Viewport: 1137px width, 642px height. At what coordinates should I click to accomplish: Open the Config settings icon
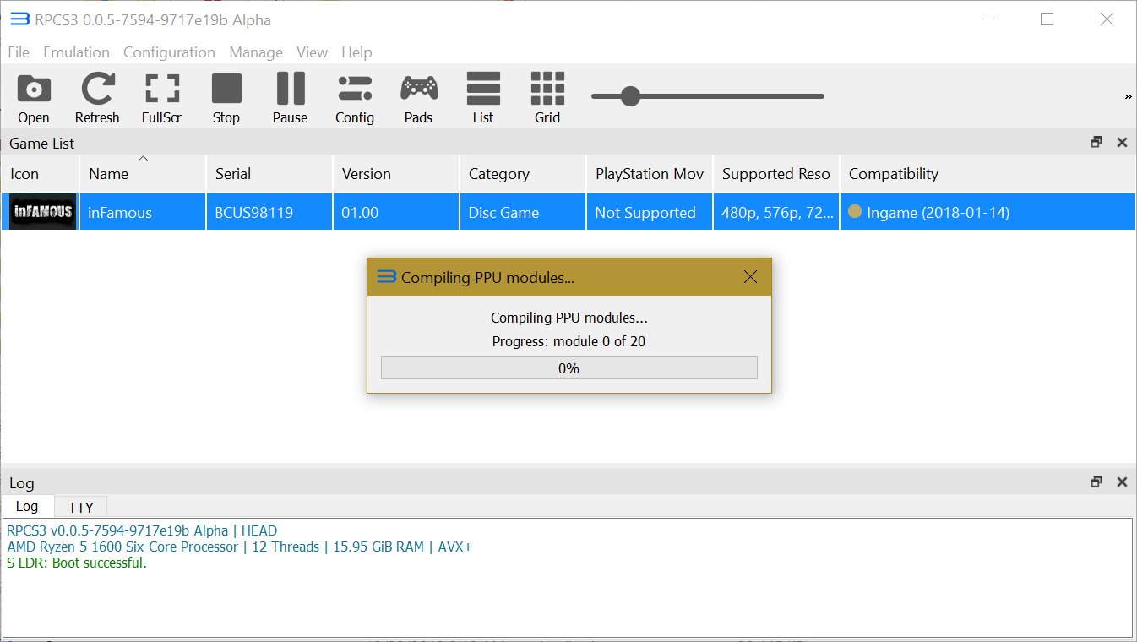(x=355, y=98)
